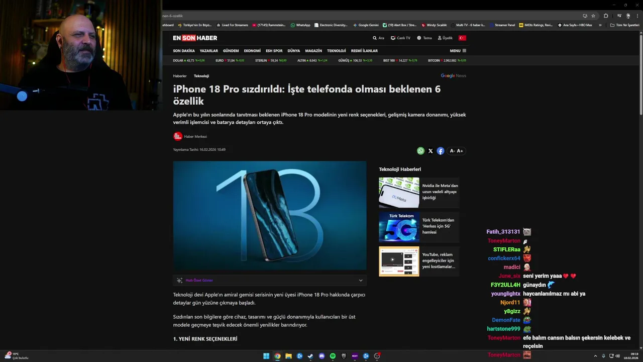Open the IMDb Ratings bookmark

pos(535,25)
